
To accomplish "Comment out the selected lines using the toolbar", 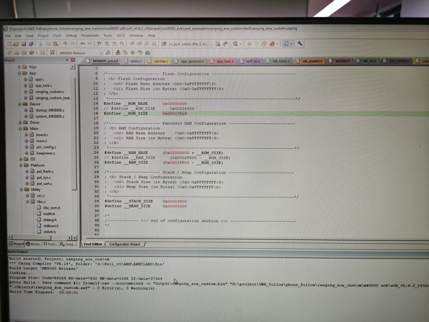I will tap(147, 44).
